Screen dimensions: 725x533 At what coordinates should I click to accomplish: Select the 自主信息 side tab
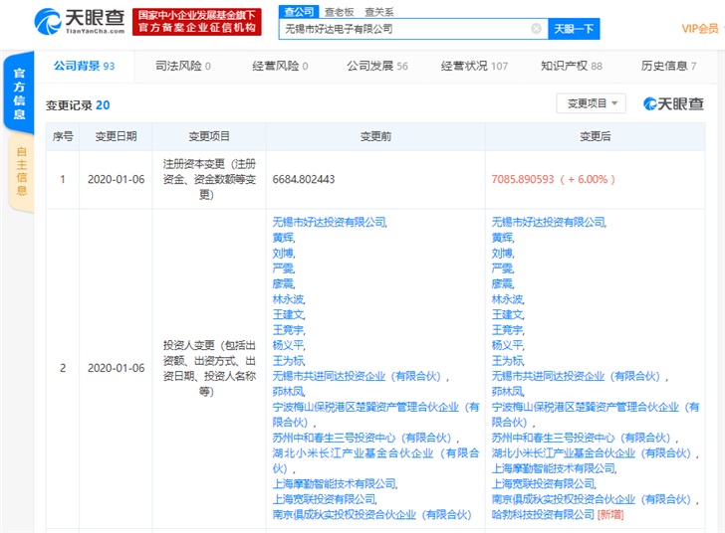click(21, 170)
